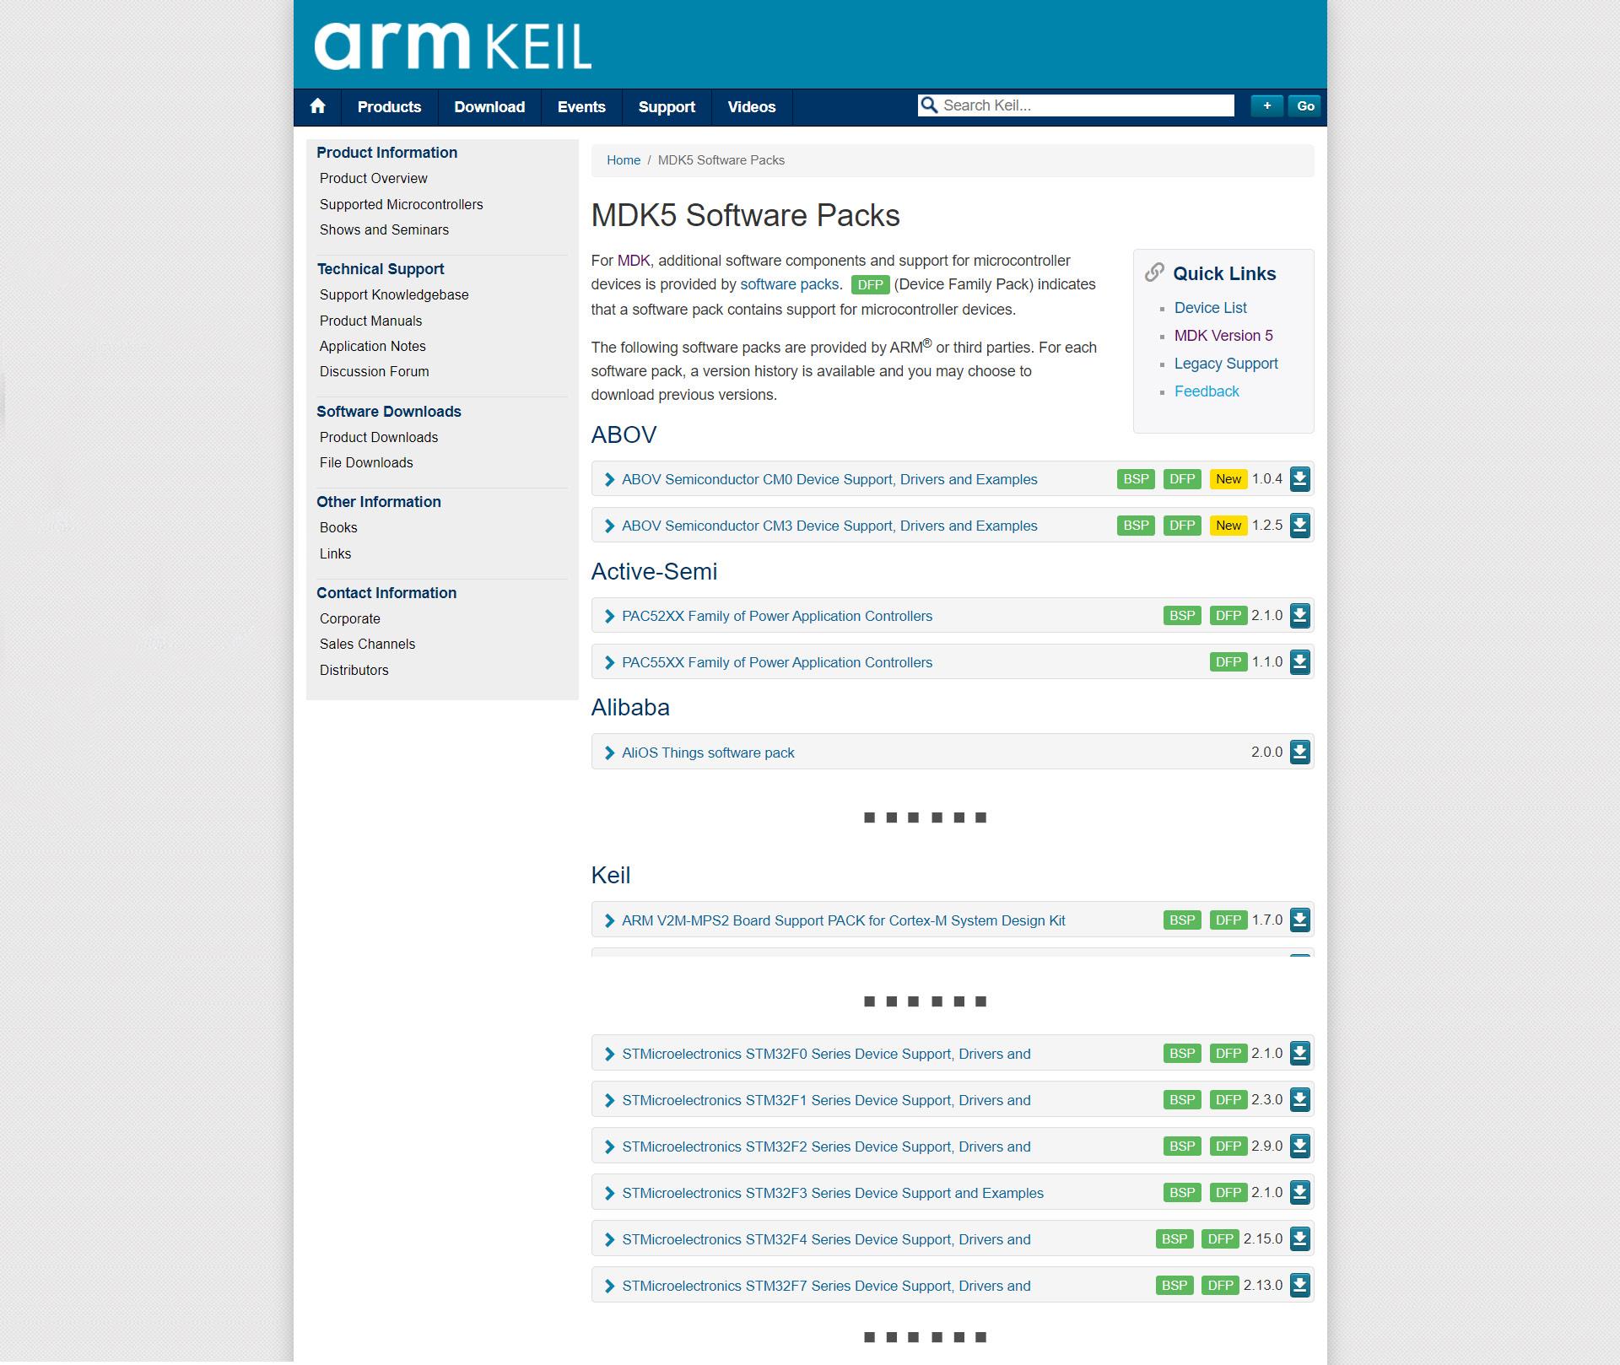
Task: Open Links entry under Other Information
Action: 335,553
